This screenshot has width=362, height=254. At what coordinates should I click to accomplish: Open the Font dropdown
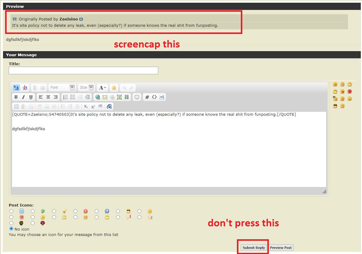62,87
